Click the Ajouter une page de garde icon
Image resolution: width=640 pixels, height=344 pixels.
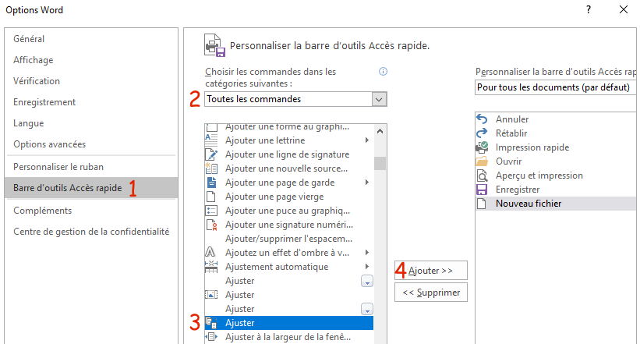click(211, 183)
